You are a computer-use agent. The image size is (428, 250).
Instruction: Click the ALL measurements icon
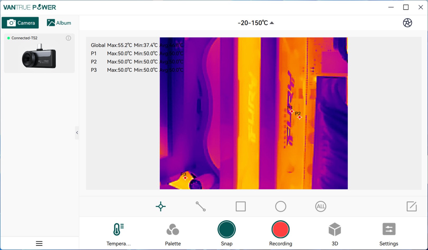click(x=321, y=206)
